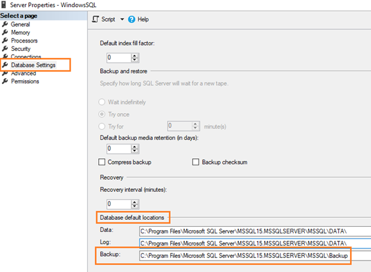Viewport: 371px width, 272px height.
Task: Select the Database Settings page
Action: [x=33, y=65]
